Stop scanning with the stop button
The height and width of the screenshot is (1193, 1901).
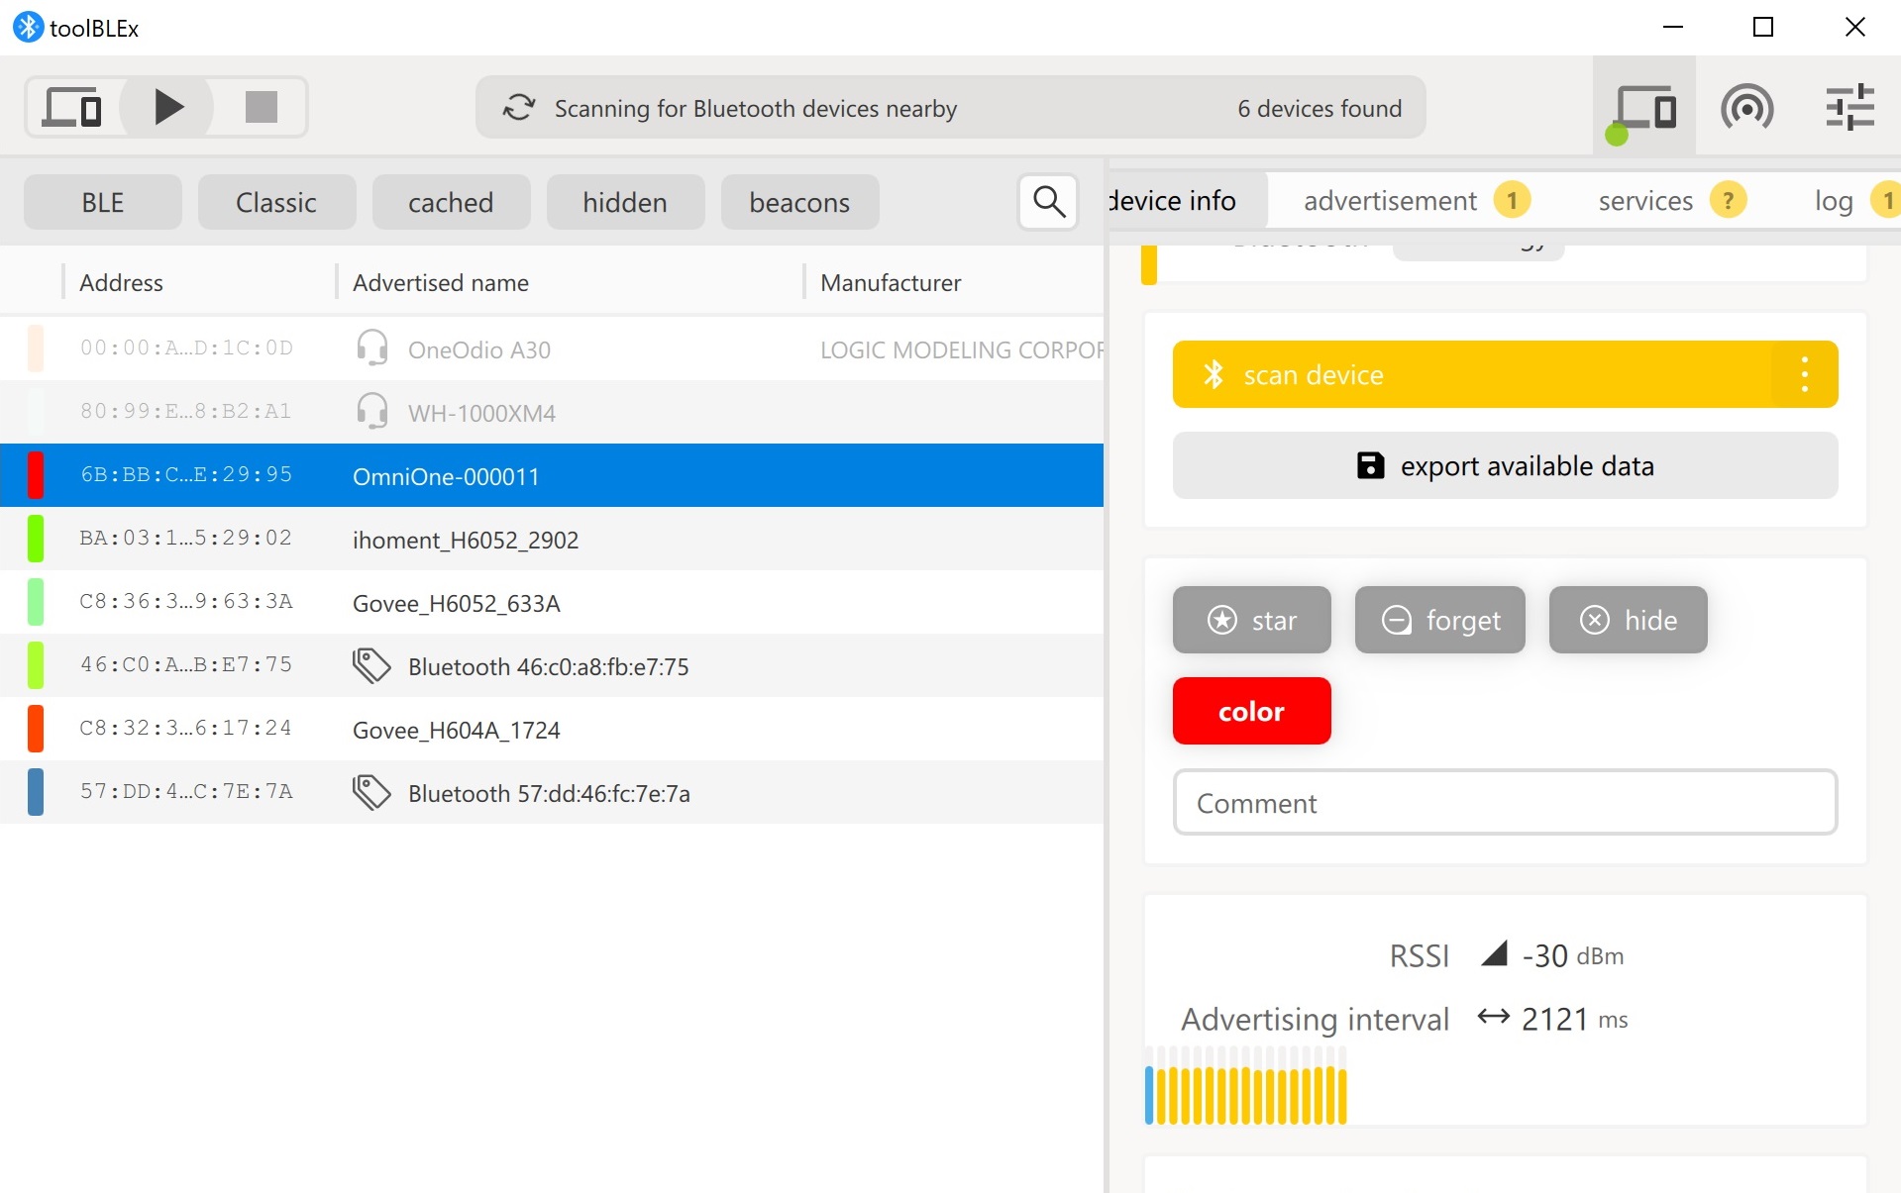(x=261, y=107)
